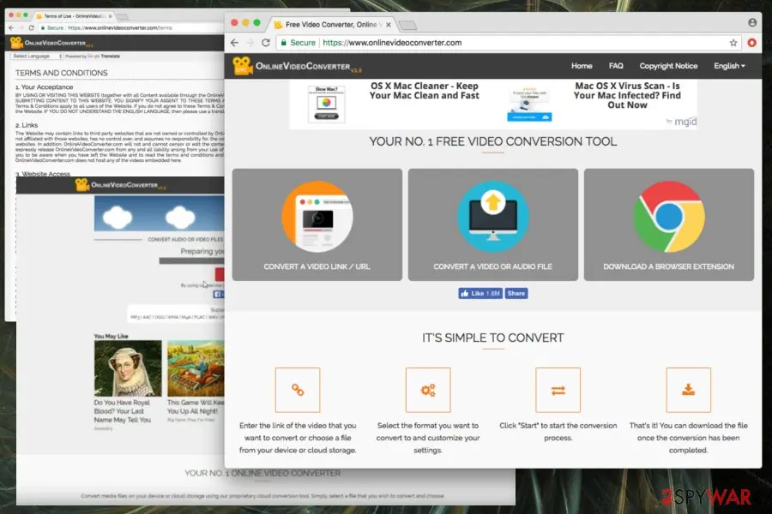Click 'Do You Have Royal Blood?' link text

pyautogui.click(x=122, y=411)
